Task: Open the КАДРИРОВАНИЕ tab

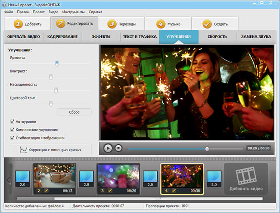Action: 62,37
